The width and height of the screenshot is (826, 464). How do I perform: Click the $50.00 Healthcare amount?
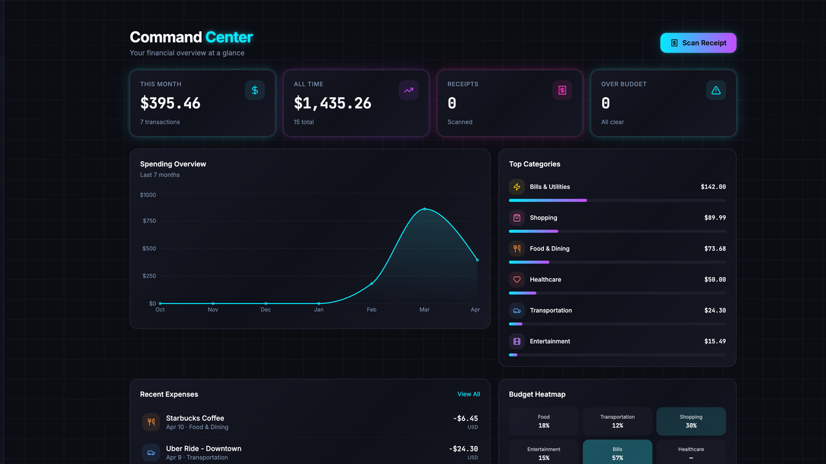[x=715, y=280]
